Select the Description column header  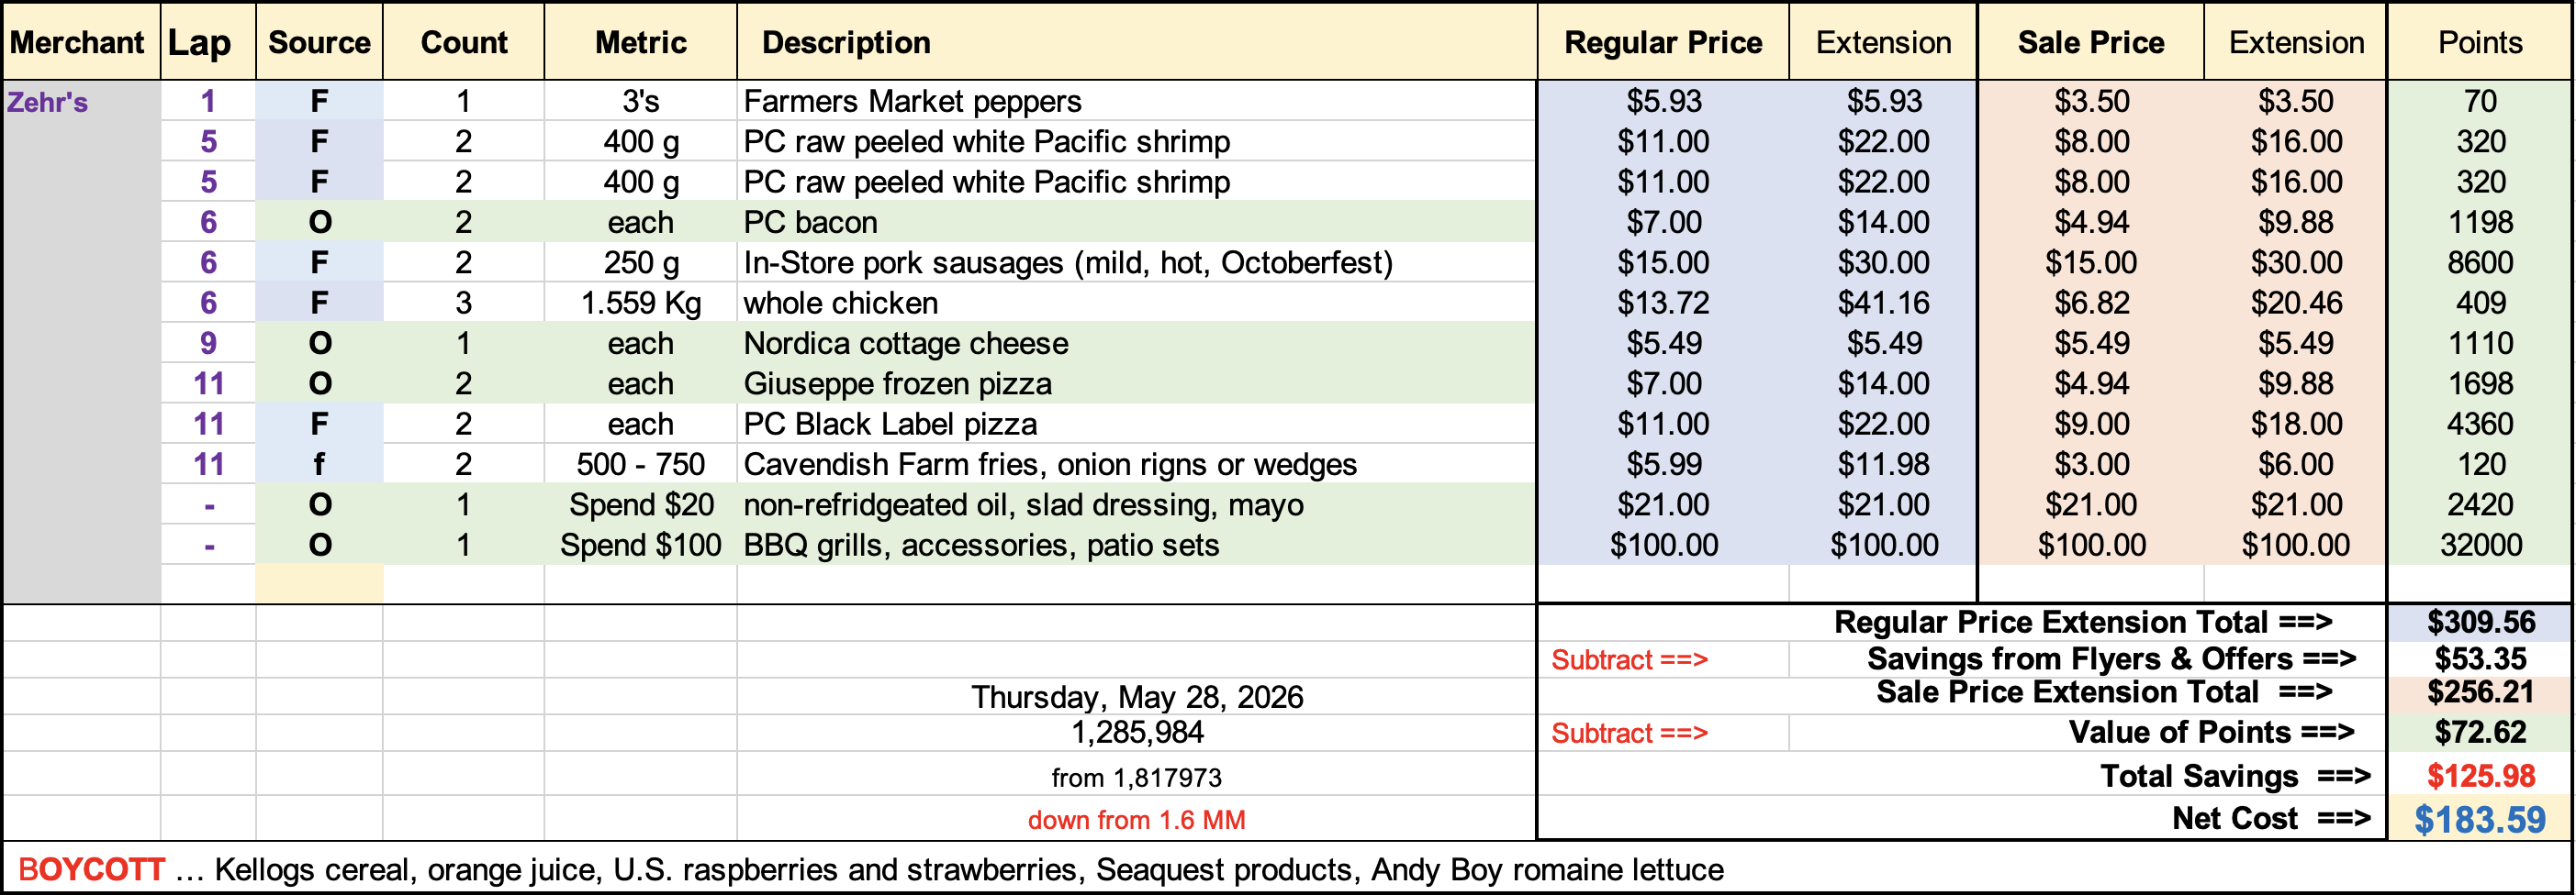(1136, 42)
